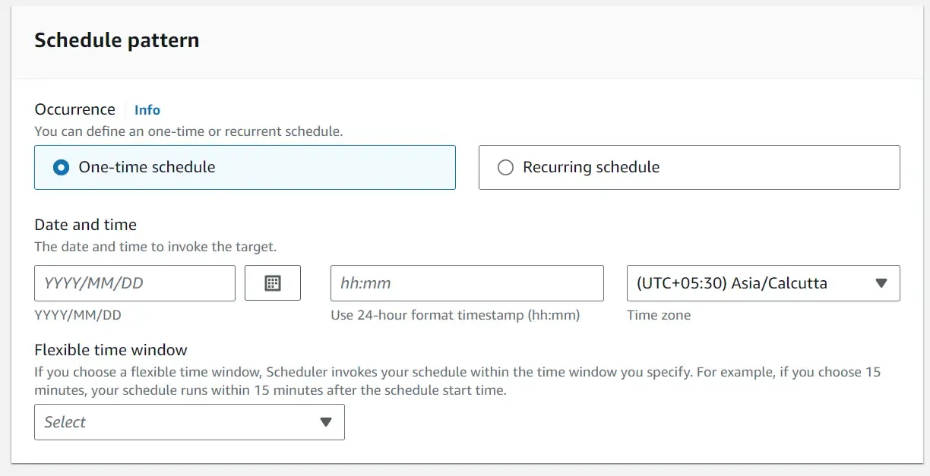Click the calendar grid icon beside the date field
This screenshot has width=930, height=476.
pyautogui.click(x=273, y=282)
